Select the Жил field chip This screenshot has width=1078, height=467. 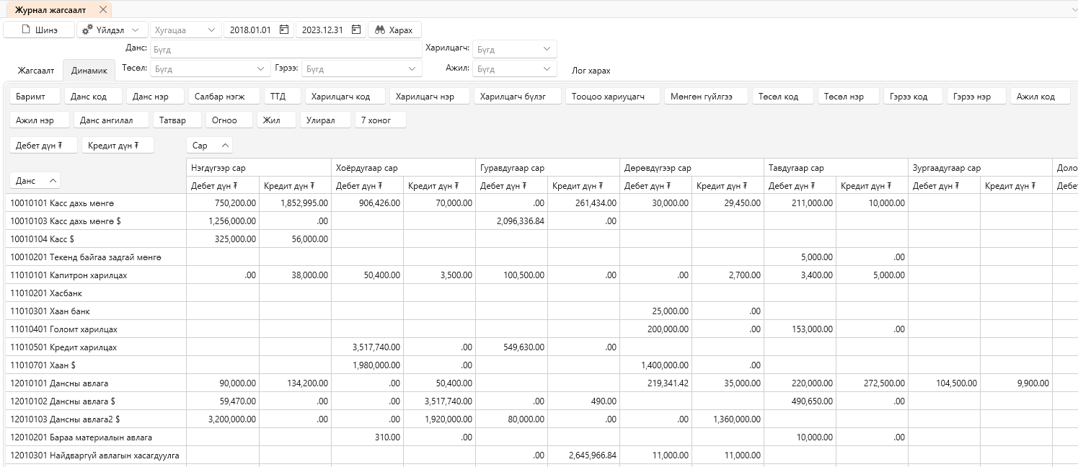[276, 120]
